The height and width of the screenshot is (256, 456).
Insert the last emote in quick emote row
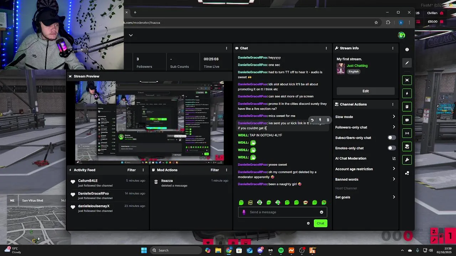click(x=324, y=203)
